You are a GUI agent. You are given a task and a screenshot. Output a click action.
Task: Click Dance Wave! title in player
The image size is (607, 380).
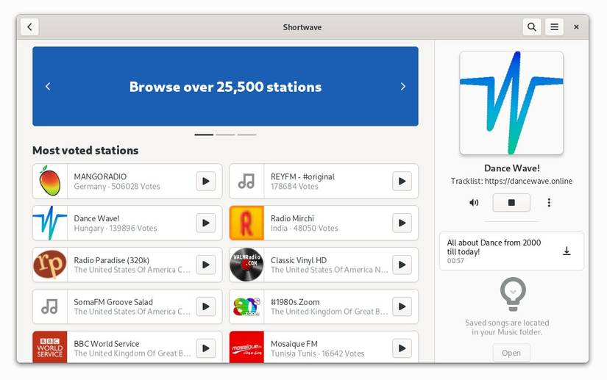pos(512,168)
